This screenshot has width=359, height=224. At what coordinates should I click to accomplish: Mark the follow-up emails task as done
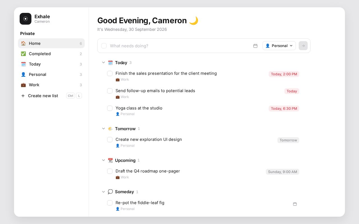click(110, 91)
